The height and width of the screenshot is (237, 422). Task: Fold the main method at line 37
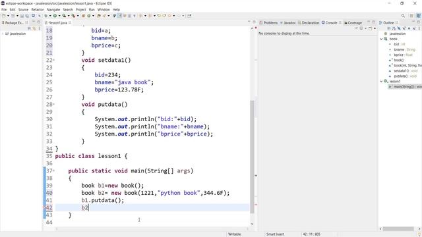(x=53, y=171)
